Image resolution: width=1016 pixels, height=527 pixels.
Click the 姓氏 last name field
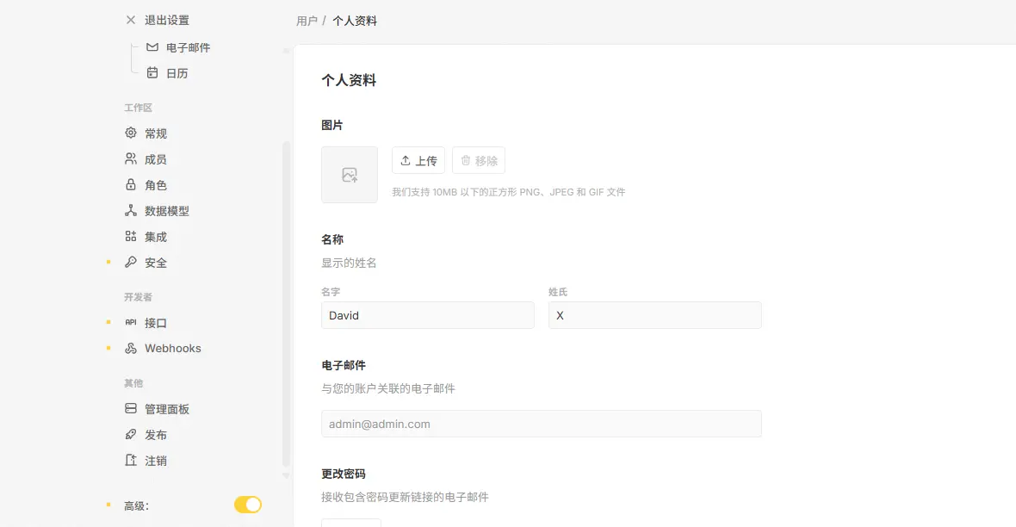tap(654, 315)
